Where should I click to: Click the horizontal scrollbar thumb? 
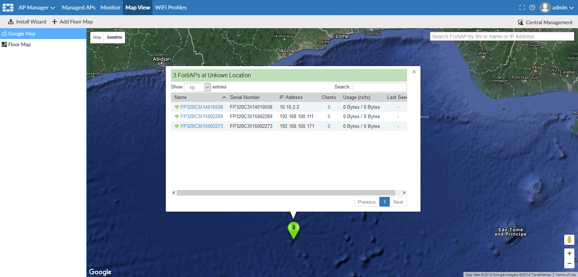point(286,192)
